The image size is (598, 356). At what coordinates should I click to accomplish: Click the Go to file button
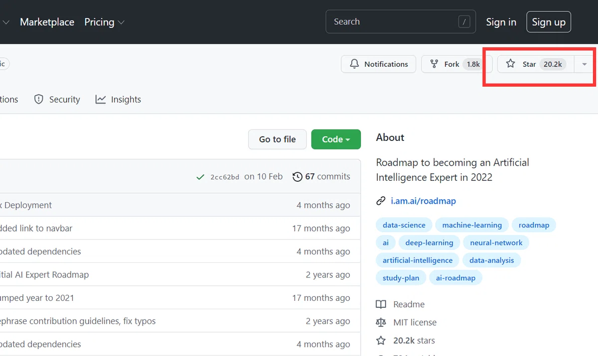click(277, 139)
